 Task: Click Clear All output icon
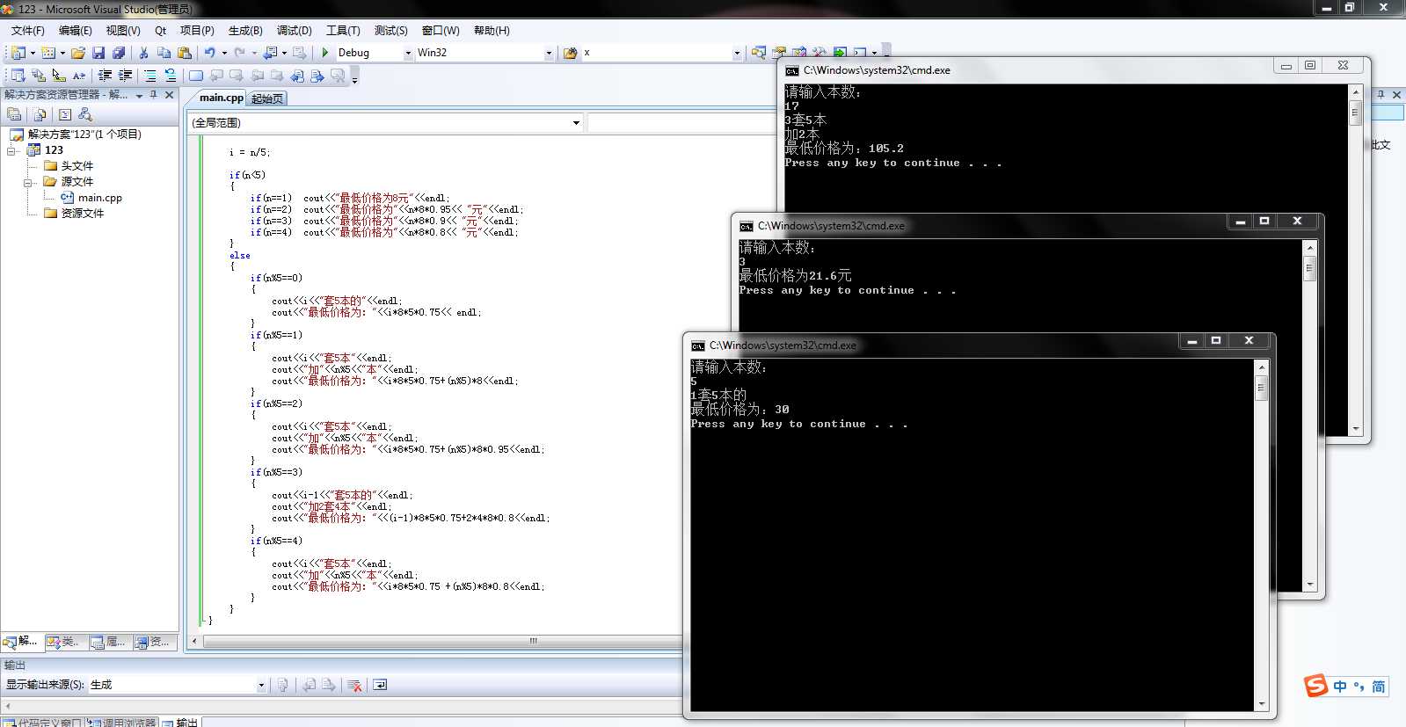[x=354, y=685]
